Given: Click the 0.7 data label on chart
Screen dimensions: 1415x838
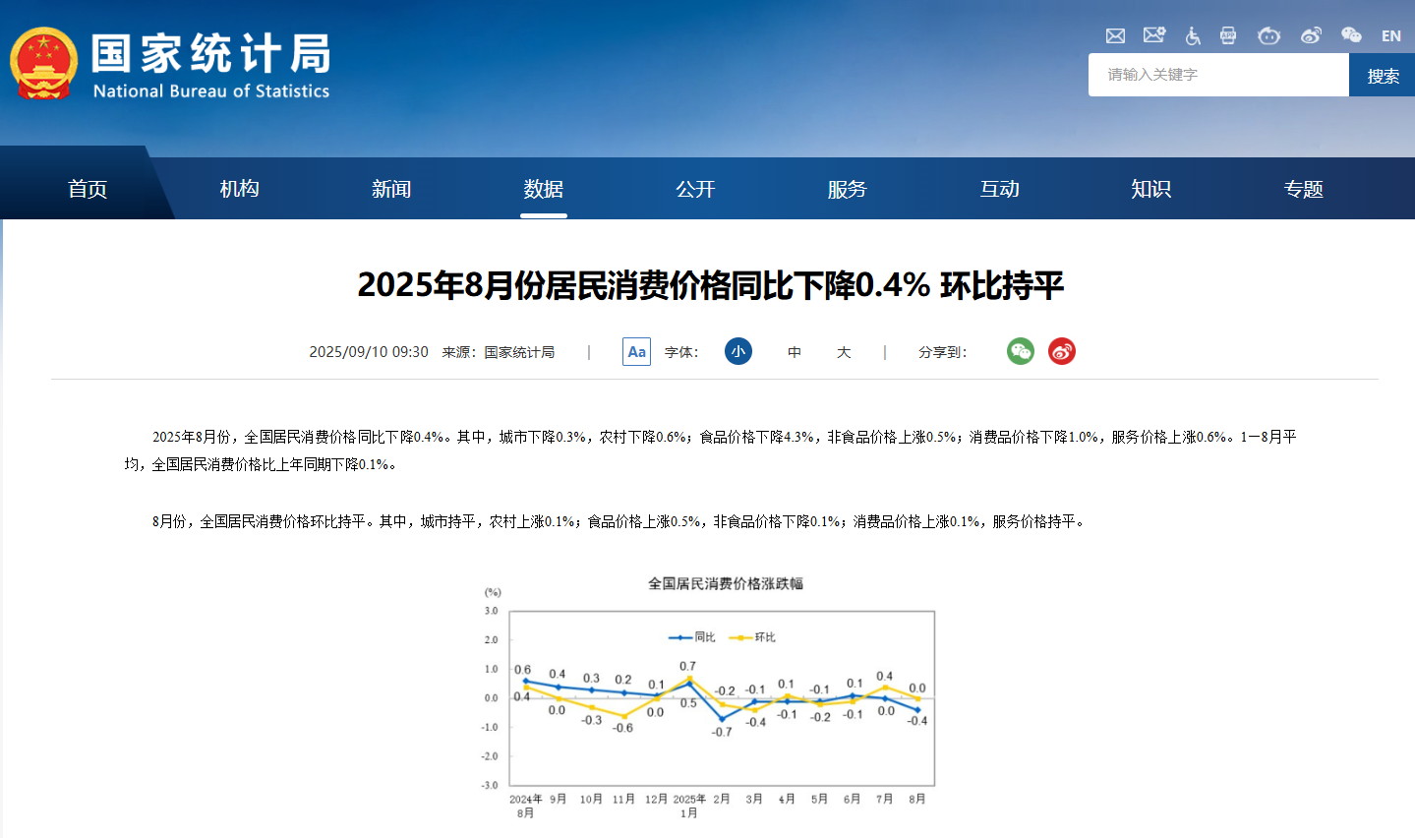Looking at the screenshot, I should [687, 666].
